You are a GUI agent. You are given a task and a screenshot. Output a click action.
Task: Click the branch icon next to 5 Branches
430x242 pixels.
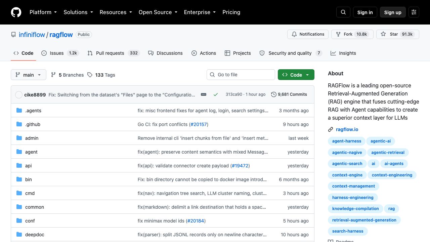pos(53,75)
